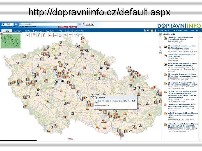The height and width of the screenshot is (151, 202).
Task: Click the map scale bar
Action: [x=36, y=140]
